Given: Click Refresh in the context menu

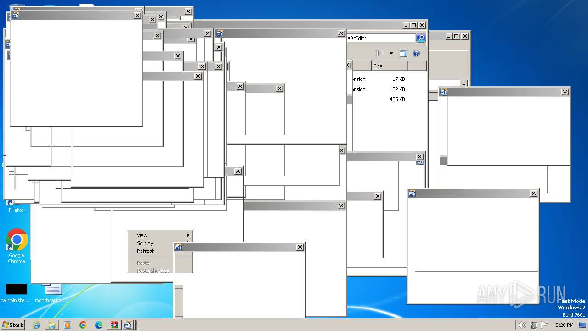Looking at the screenshot, I should click(151, 251).
